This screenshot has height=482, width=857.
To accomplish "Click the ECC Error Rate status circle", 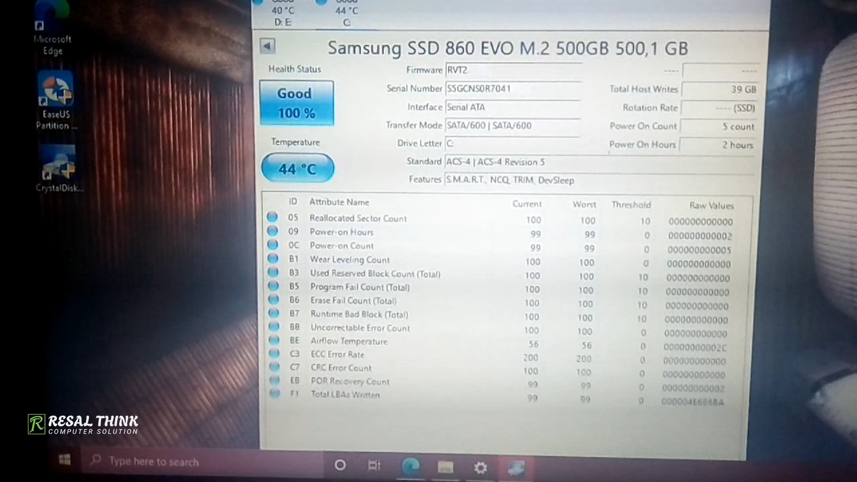I will pos(275,353).
